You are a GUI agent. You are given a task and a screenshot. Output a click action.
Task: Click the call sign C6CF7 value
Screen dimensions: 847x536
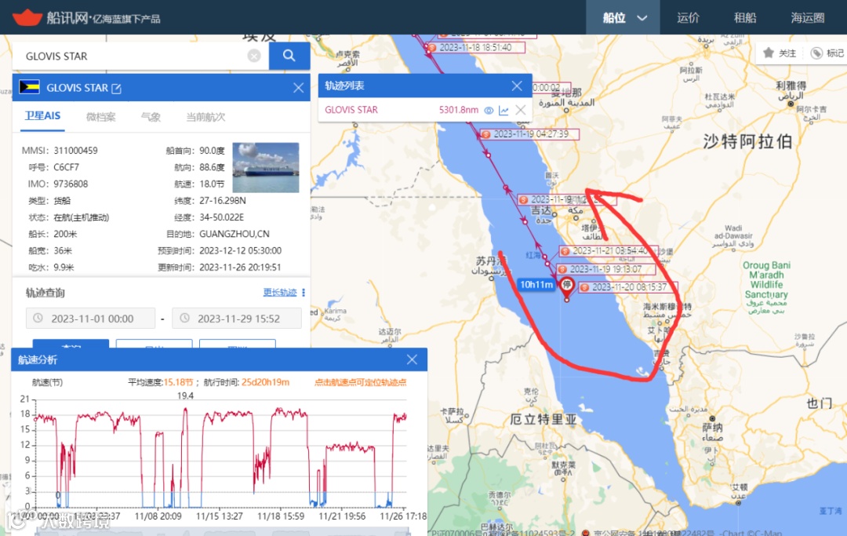(67, 167)
